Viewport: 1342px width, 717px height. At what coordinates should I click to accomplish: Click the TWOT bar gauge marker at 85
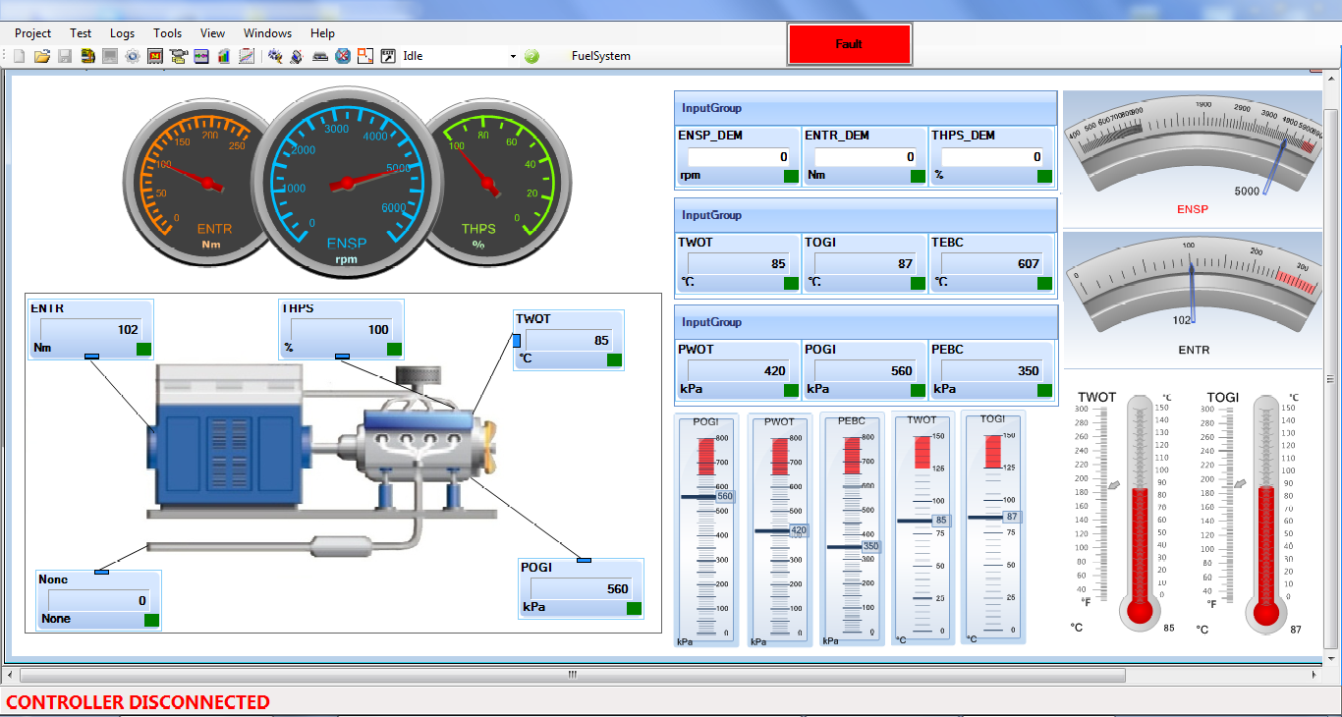pos(941,521)
